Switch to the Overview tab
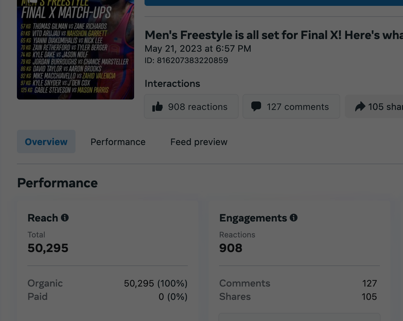 (x=46, y=142)
